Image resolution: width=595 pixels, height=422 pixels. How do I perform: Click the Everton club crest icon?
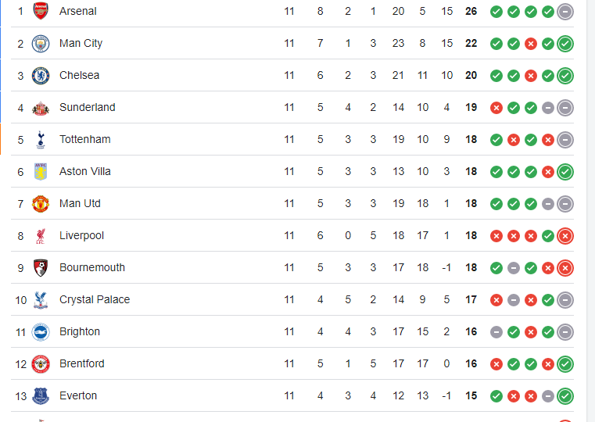[41, 396]
